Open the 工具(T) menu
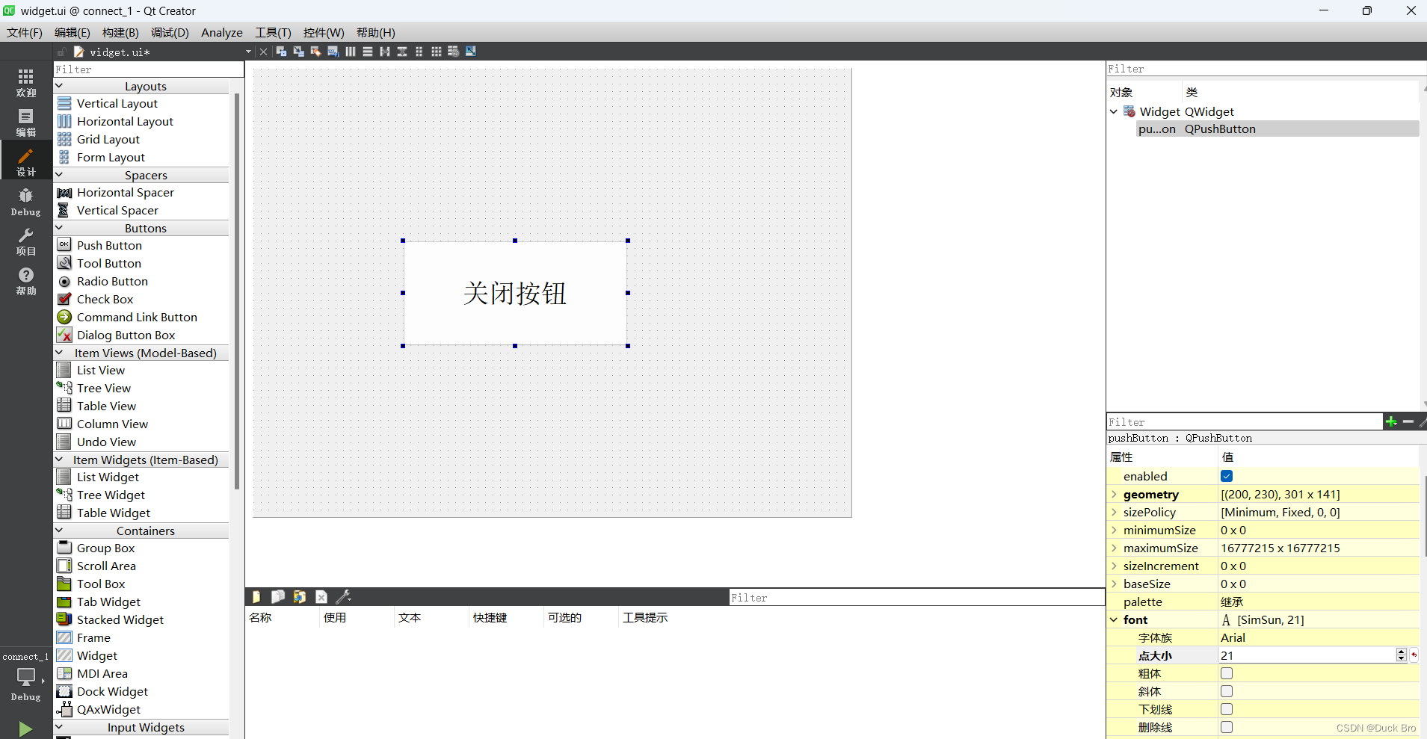This screenshot has width=1427, height=739. coord(273,33)
